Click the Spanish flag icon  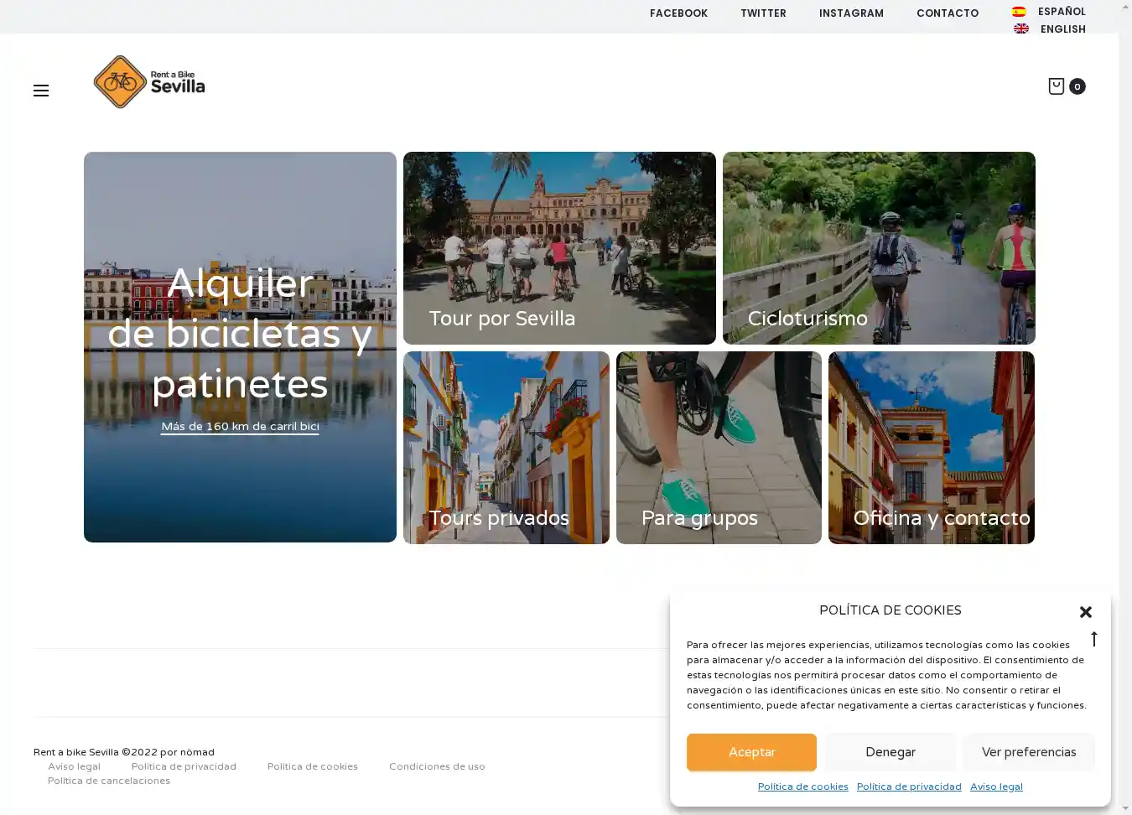point(1019,12)
